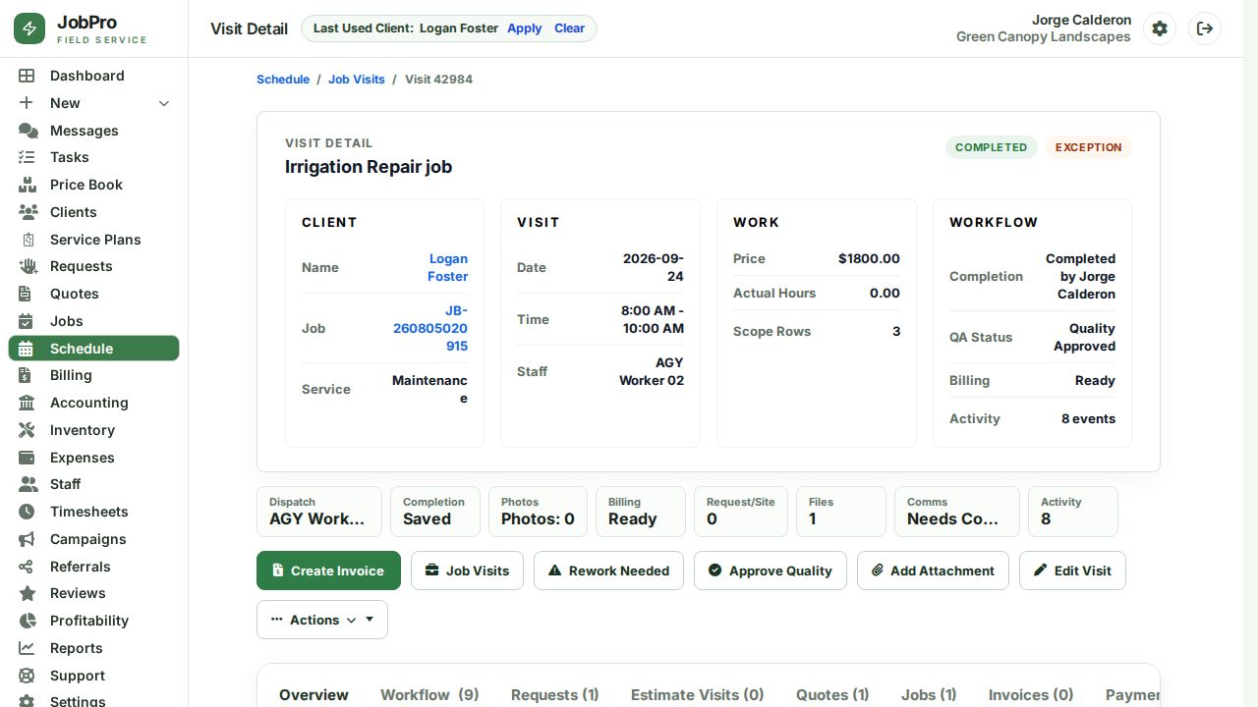Open Inventory tools icon
Image resolution: width=1258 pixels, height=707 pixels.
click(27, 430)
